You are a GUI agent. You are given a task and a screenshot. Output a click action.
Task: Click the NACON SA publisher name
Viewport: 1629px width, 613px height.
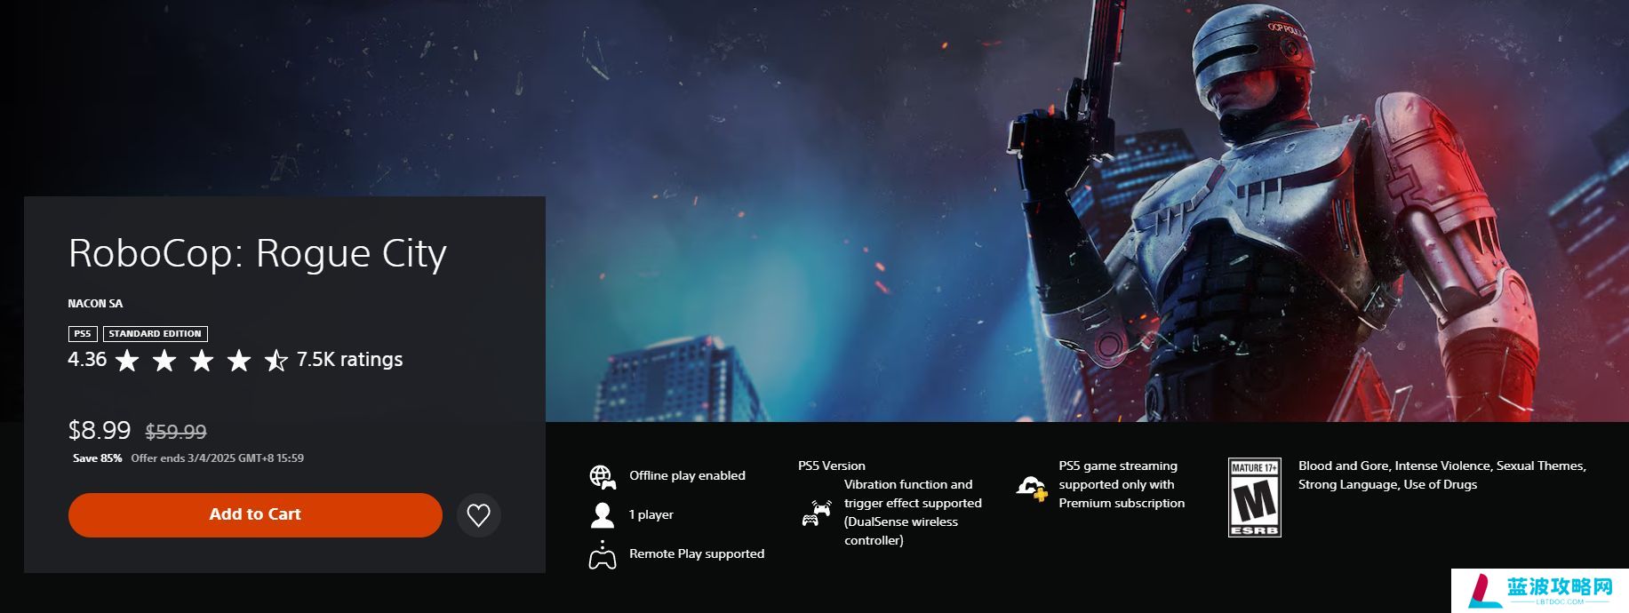(x=95, y=304)
